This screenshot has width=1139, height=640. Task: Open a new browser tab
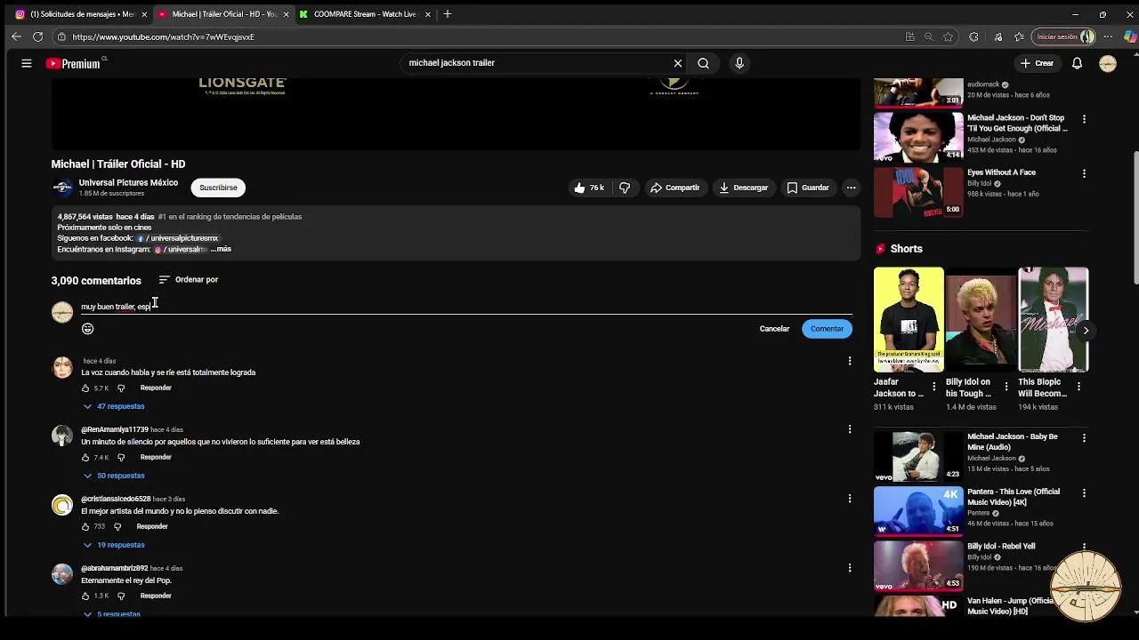tap(448, 14)
